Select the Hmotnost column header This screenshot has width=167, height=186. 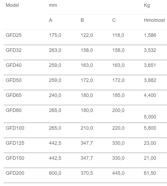[x=154, y=20]
